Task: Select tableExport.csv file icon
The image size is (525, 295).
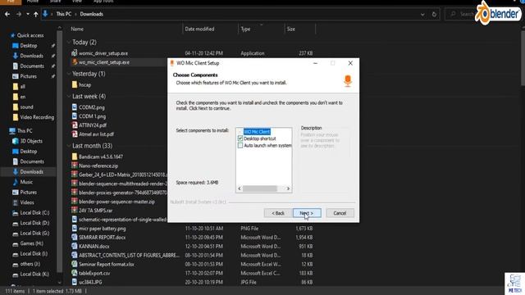Action: click(x=75, y=273)
